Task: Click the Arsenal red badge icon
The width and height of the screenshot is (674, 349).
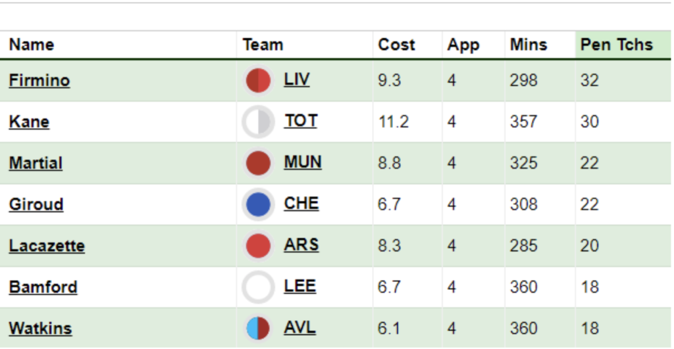Action: pyautogui.click(x=258, y=246)
